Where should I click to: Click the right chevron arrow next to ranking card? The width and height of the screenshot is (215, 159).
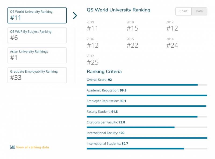(75, 16)
